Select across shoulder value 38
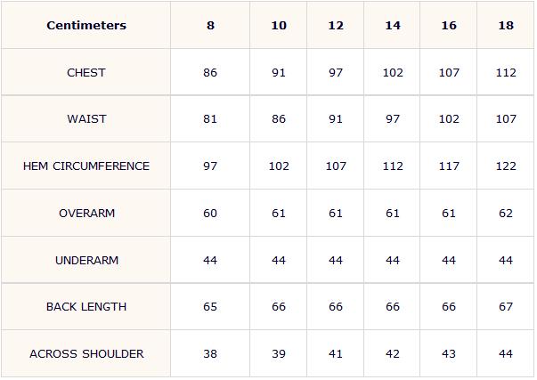Viewport: 537px width, 380px height. tap(210, 353)
